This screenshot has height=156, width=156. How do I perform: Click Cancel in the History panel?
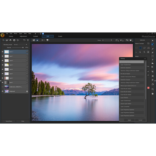(x=140, y=120)
